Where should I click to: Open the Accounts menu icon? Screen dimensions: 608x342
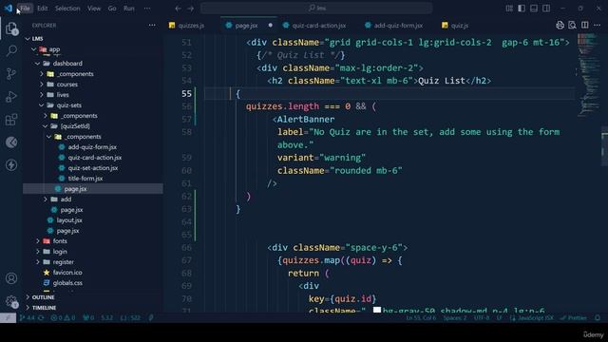(11, 278)
